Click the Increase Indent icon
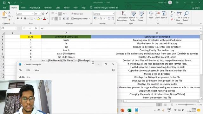This screenshot has width=203, height=114. pyautogui.click(x=68, y=19)
